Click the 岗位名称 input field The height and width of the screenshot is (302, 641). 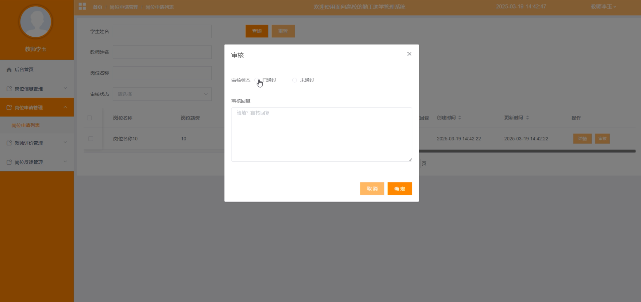click(x=162, y=73)
